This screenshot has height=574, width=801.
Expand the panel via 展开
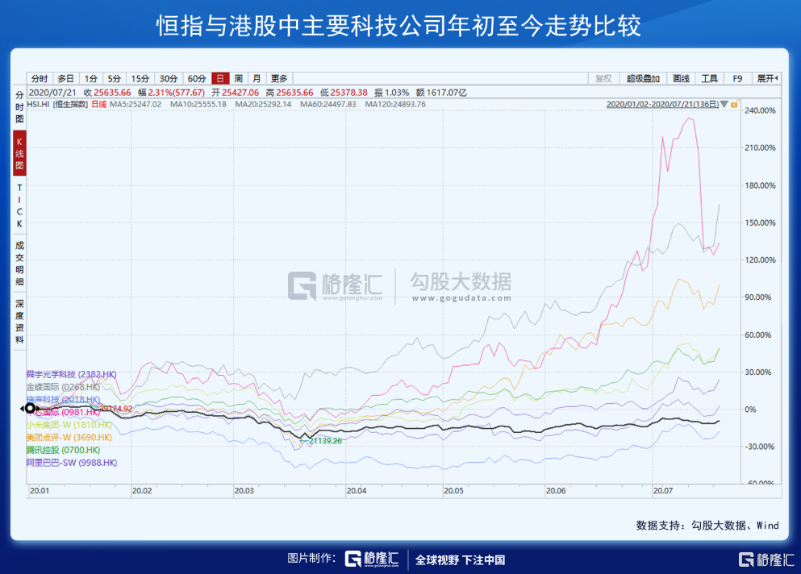[767, 79]
